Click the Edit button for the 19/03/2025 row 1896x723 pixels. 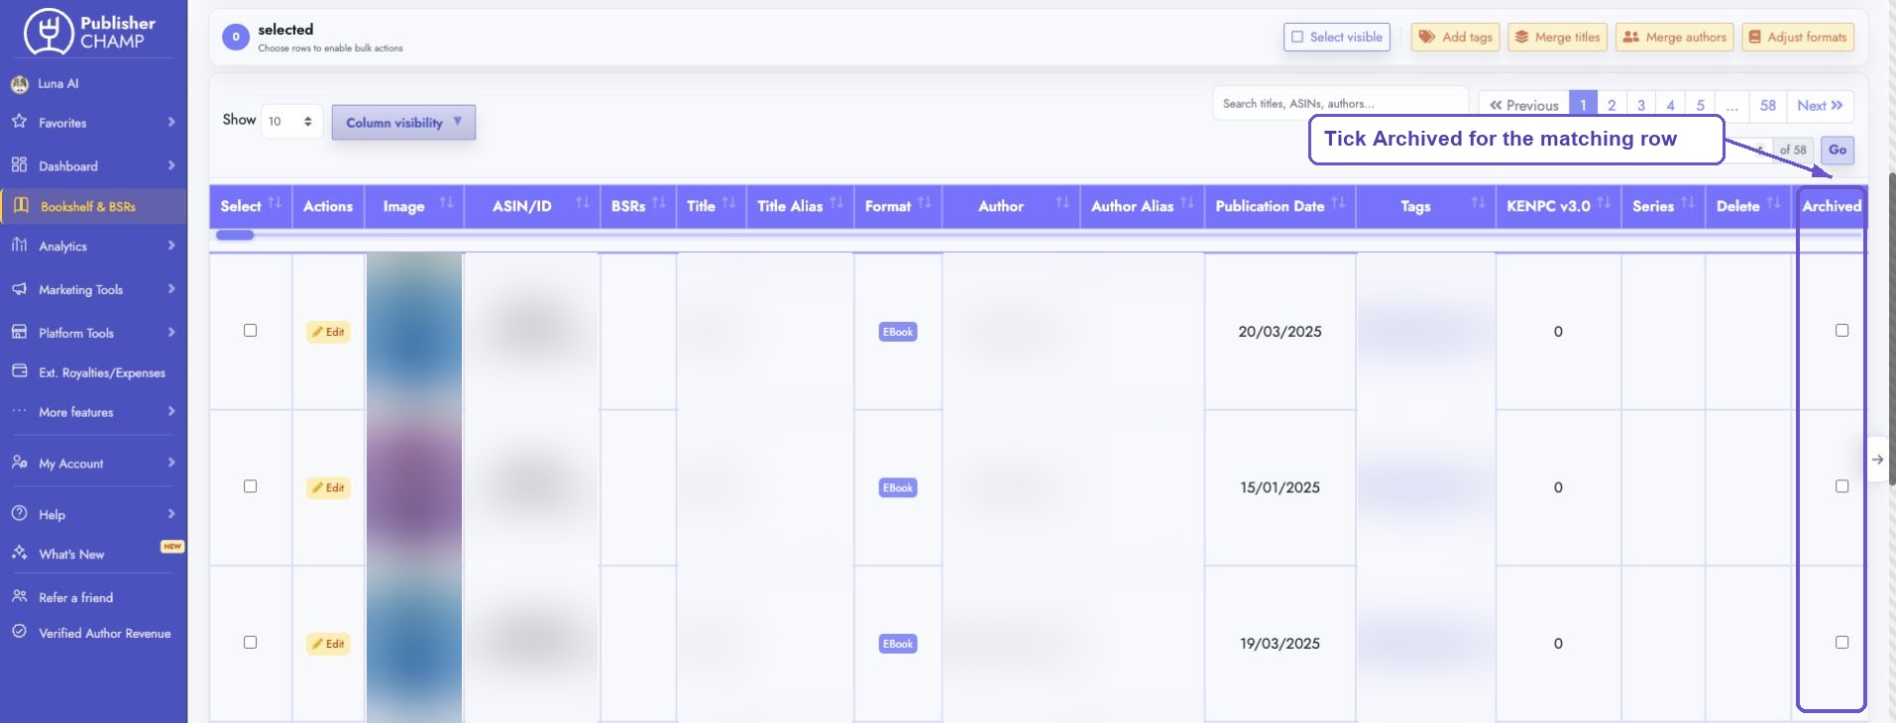coord(328,644)
